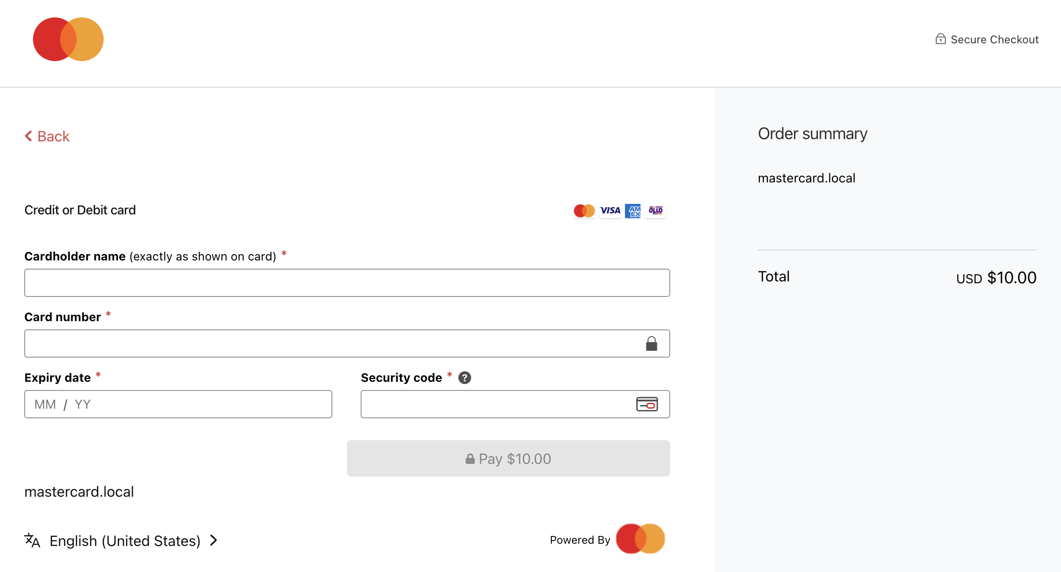
Task: Click the Mada card brand icon
Action: pyautogui.click(x=656, y=211)
